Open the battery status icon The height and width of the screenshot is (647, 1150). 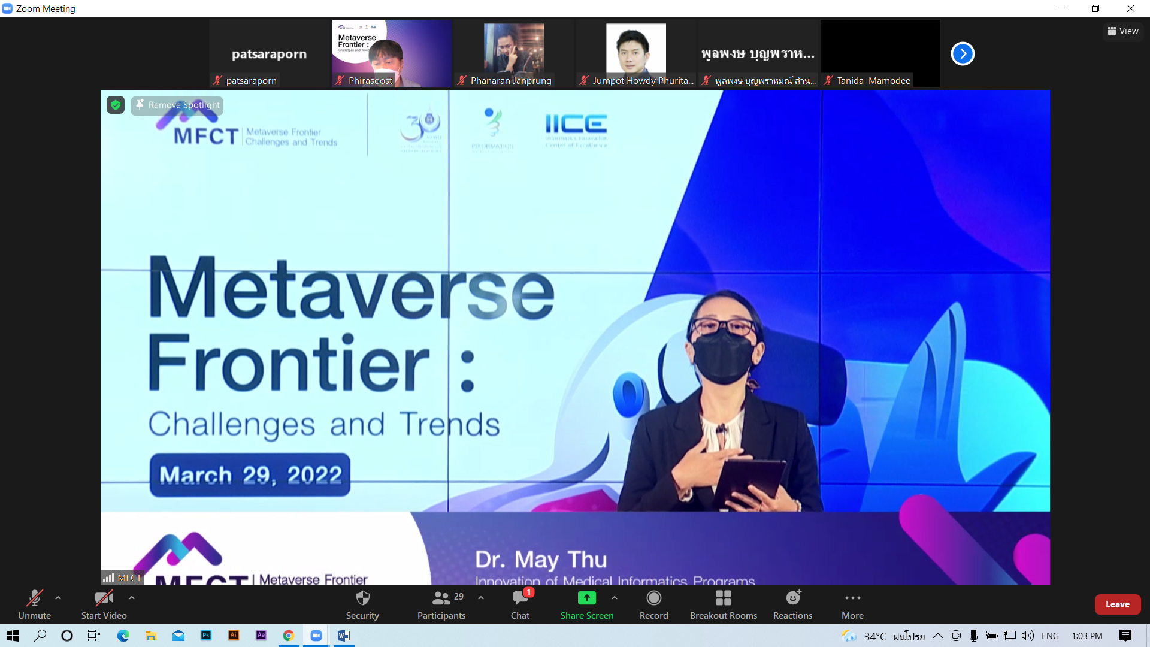tap(992, 636)
